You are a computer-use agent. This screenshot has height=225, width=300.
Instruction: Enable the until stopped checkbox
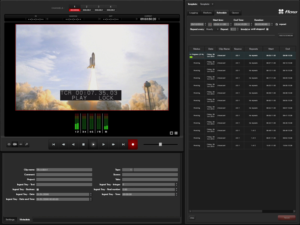(267, 29)
